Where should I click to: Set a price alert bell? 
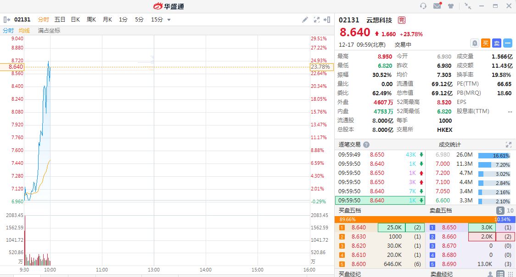tap(475, 43)
